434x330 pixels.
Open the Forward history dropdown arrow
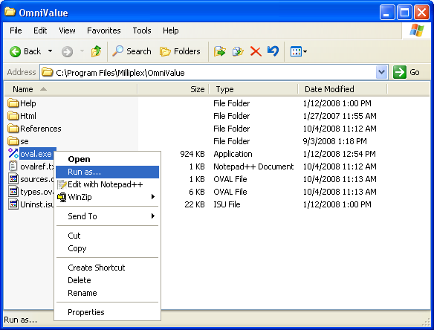82,51
